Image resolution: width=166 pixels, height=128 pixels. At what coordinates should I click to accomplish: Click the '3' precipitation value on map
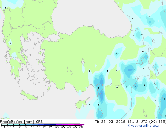[x=98, y=88]
